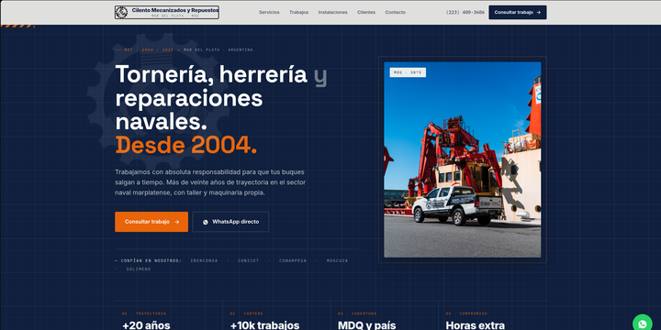Click the orange Consultar trabajo hero button

[x=151, y=222]
